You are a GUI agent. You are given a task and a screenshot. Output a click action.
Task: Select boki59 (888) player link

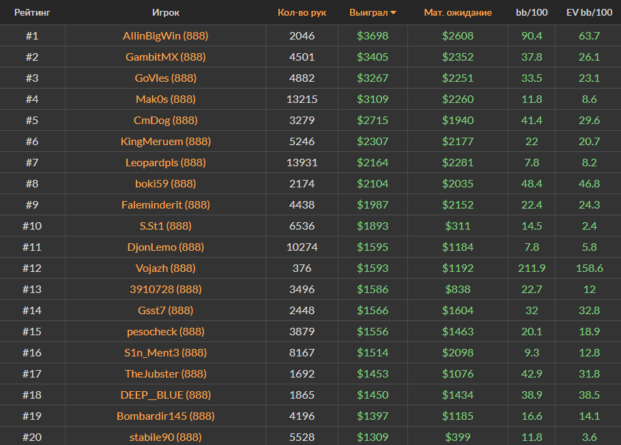[x=166, y=183]
